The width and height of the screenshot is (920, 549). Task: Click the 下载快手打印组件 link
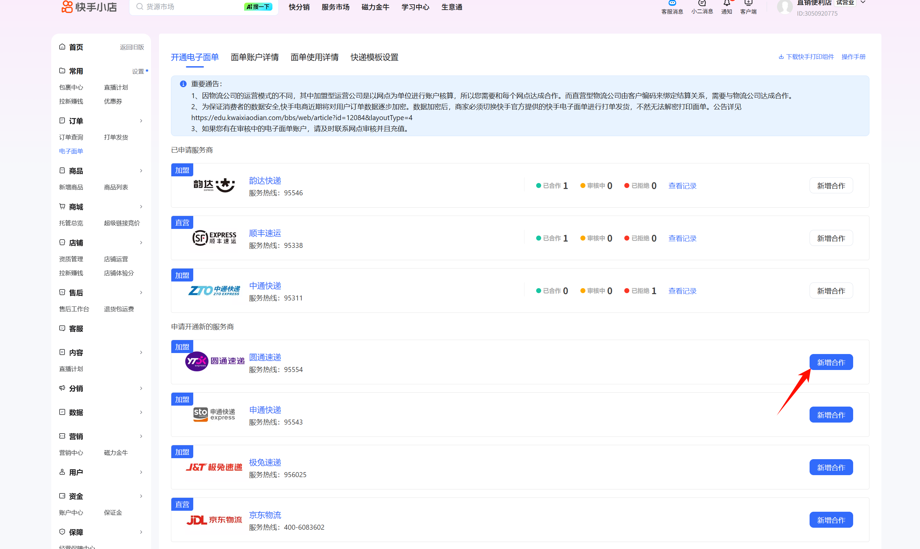point(806,57)
